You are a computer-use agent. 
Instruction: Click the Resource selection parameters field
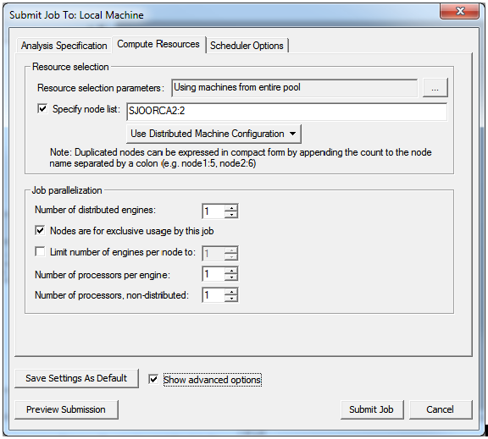point(295,88)
